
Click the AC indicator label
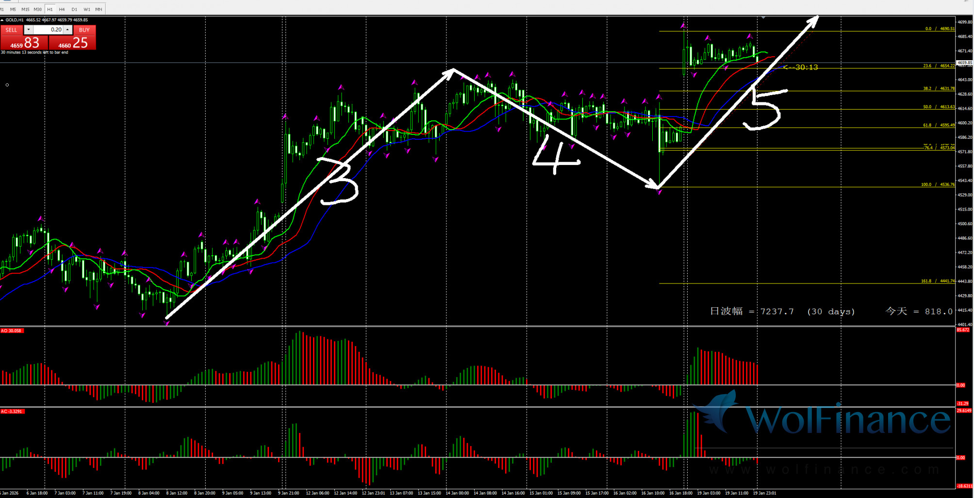coord(12,411)
